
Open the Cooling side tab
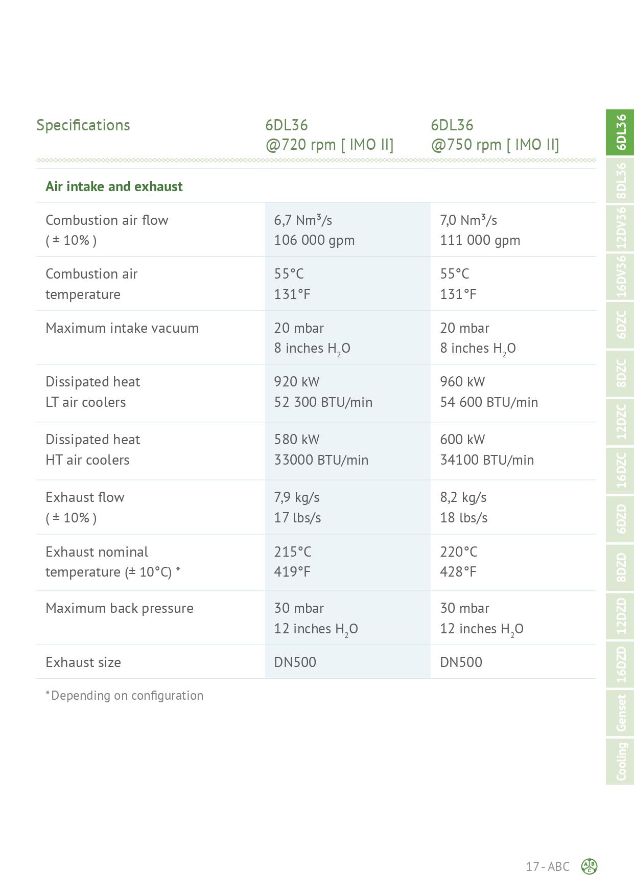tap(620, 762)
